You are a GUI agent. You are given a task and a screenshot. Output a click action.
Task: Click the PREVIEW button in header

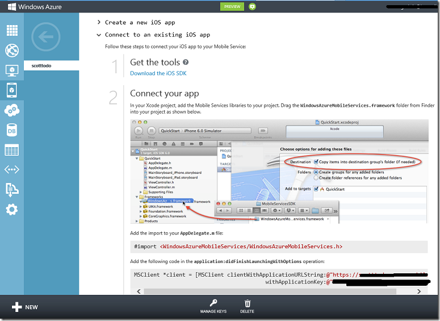(x=232, y=6)
